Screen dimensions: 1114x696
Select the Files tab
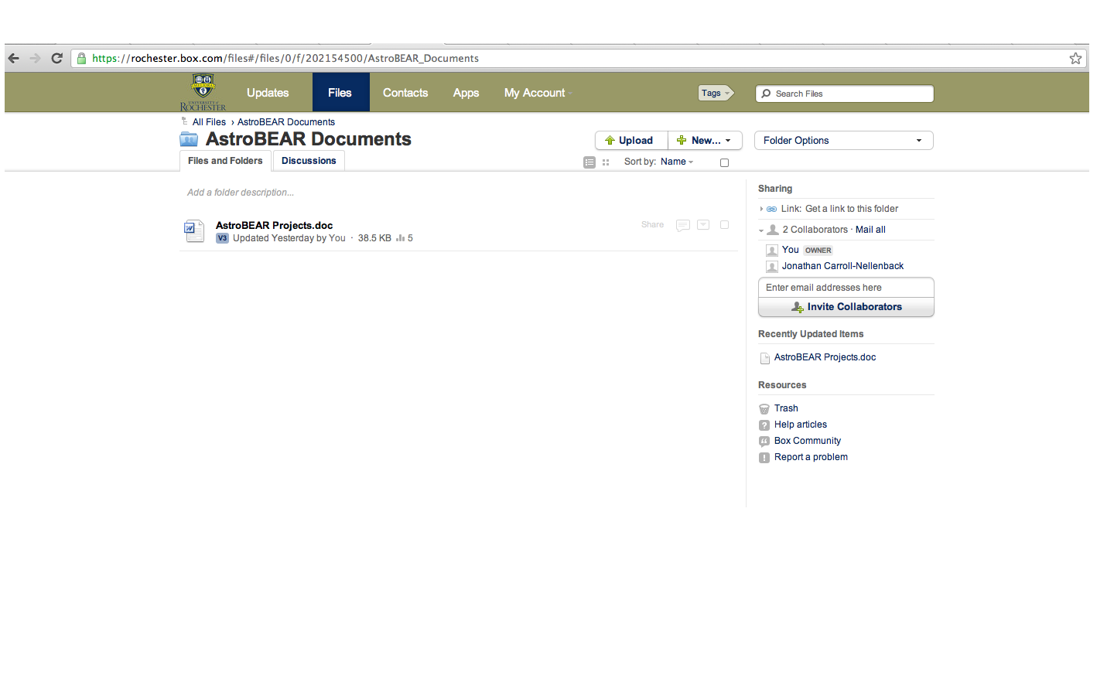pos(340,93)
